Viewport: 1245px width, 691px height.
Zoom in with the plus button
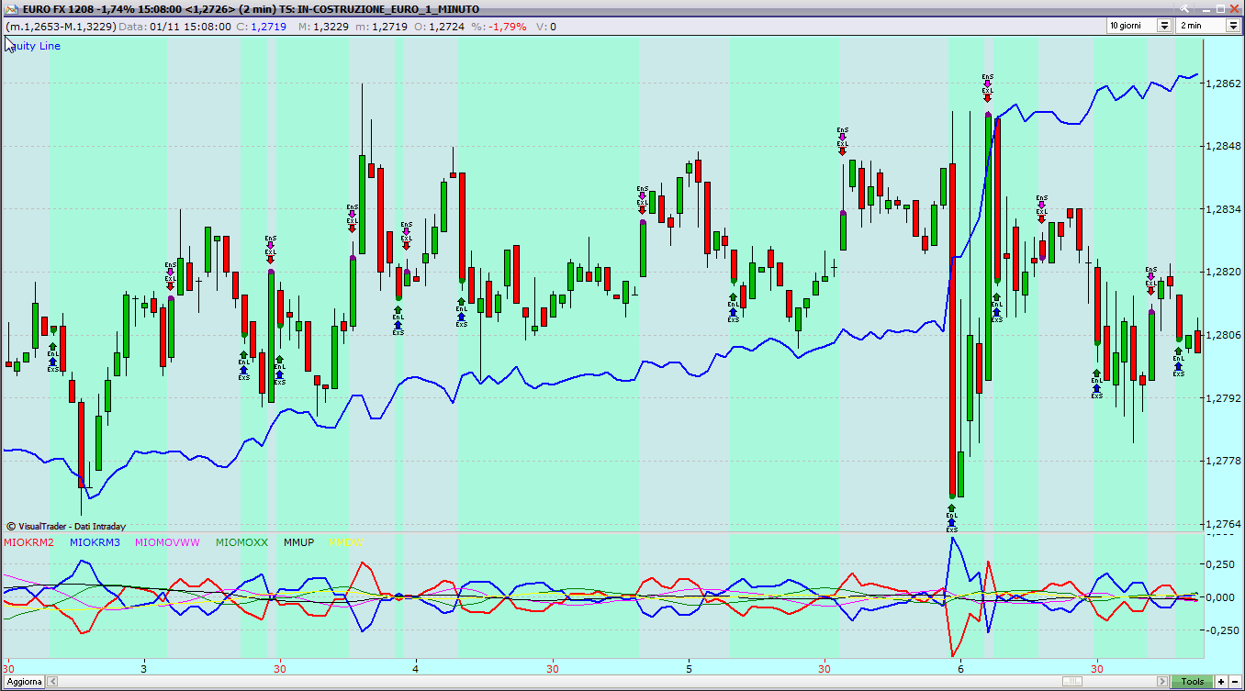coord(1221,682)
